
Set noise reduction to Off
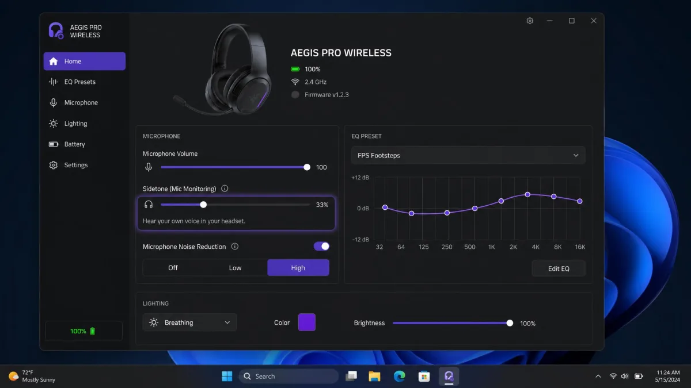173,268
